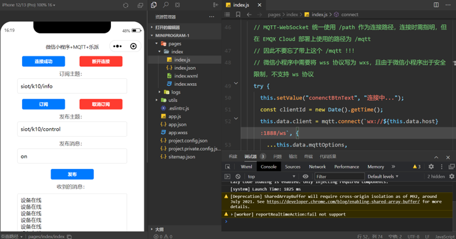Focus the siot/k10/info topic field
456x239 pixels.
point(72,86)
